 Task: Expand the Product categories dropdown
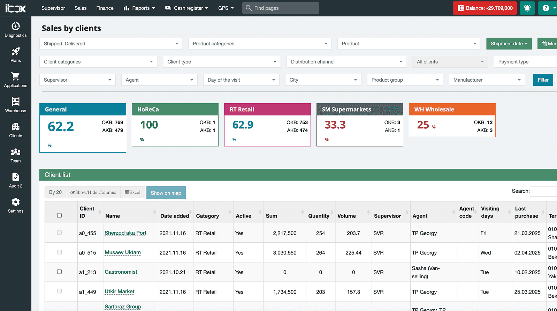[x=260, y=44]
